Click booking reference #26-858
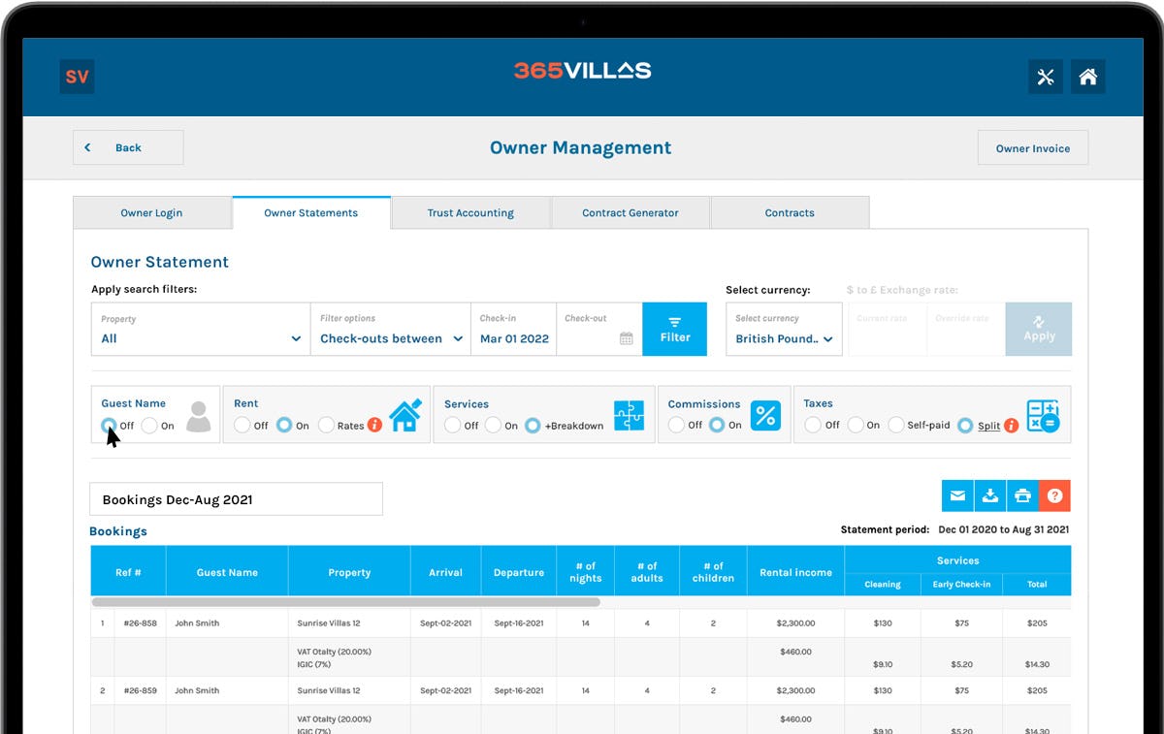Image resolution: width=1164 pixels, height=734 pixels. click(139, 623)
